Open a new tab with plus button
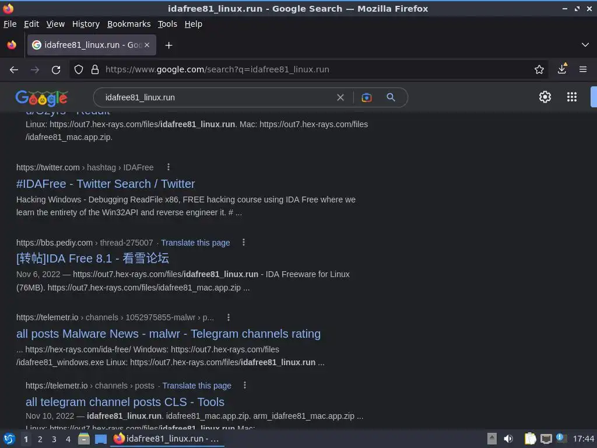This screenshot has width=597, height=448. pyautogui.click(x=168, y=45)
